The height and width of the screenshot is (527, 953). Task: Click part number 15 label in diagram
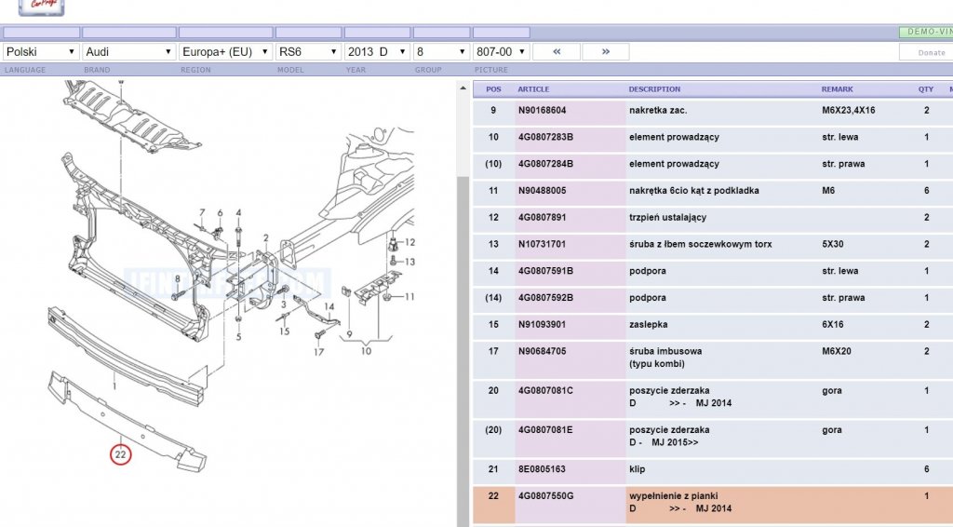click(285, 331)
